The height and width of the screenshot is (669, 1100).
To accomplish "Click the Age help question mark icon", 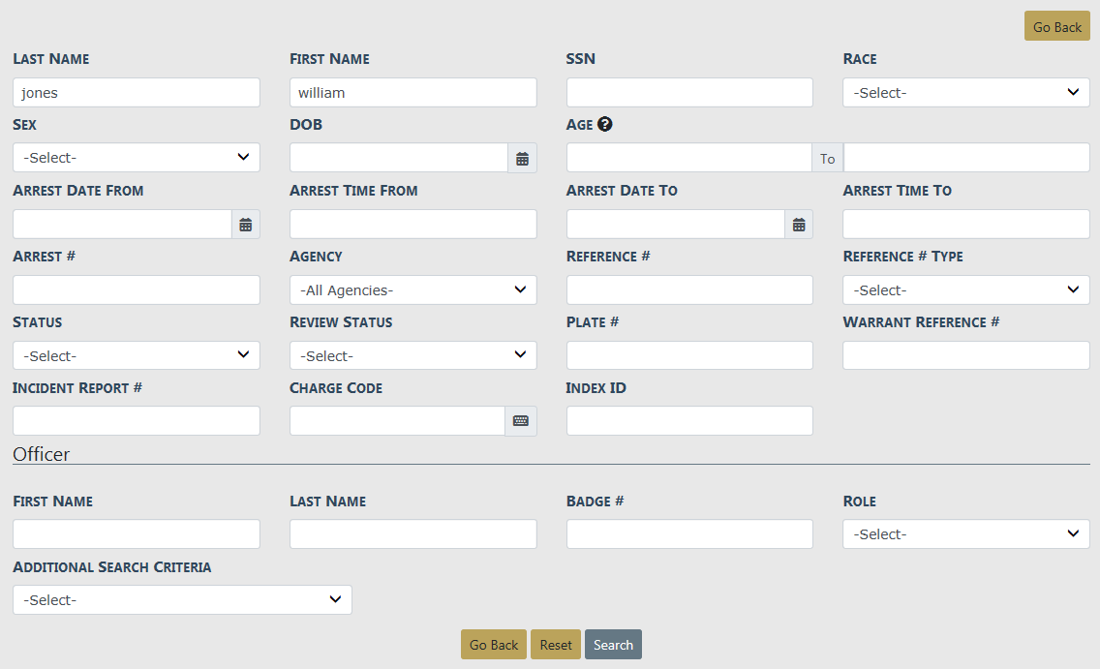I will click(x=605, y=124).
